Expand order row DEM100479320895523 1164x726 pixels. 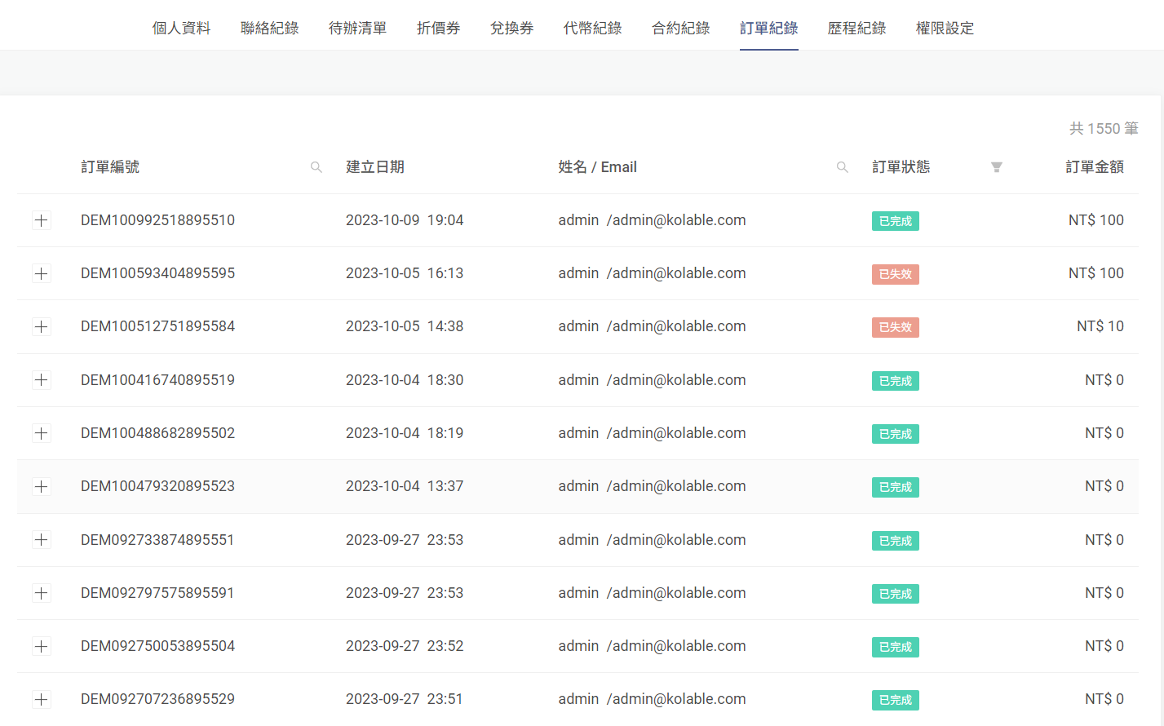[x=42, y=486]
